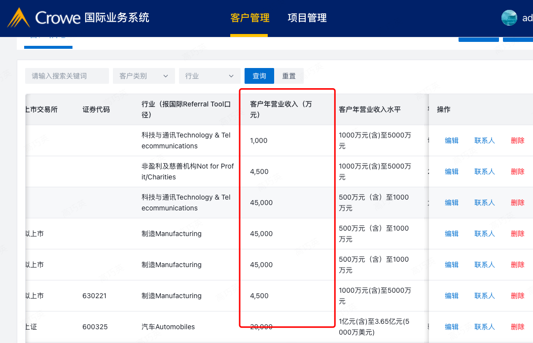Screen dimensions: 533x343
Task: Click 编辑 in the first table row
Action: (x=452, y=140)
